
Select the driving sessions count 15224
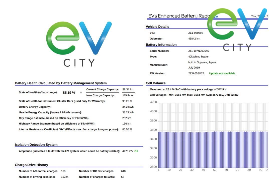(x=65, y=177)
